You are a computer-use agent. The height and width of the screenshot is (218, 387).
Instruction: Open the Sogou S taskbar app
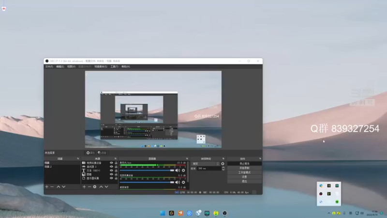click(198, 213)
